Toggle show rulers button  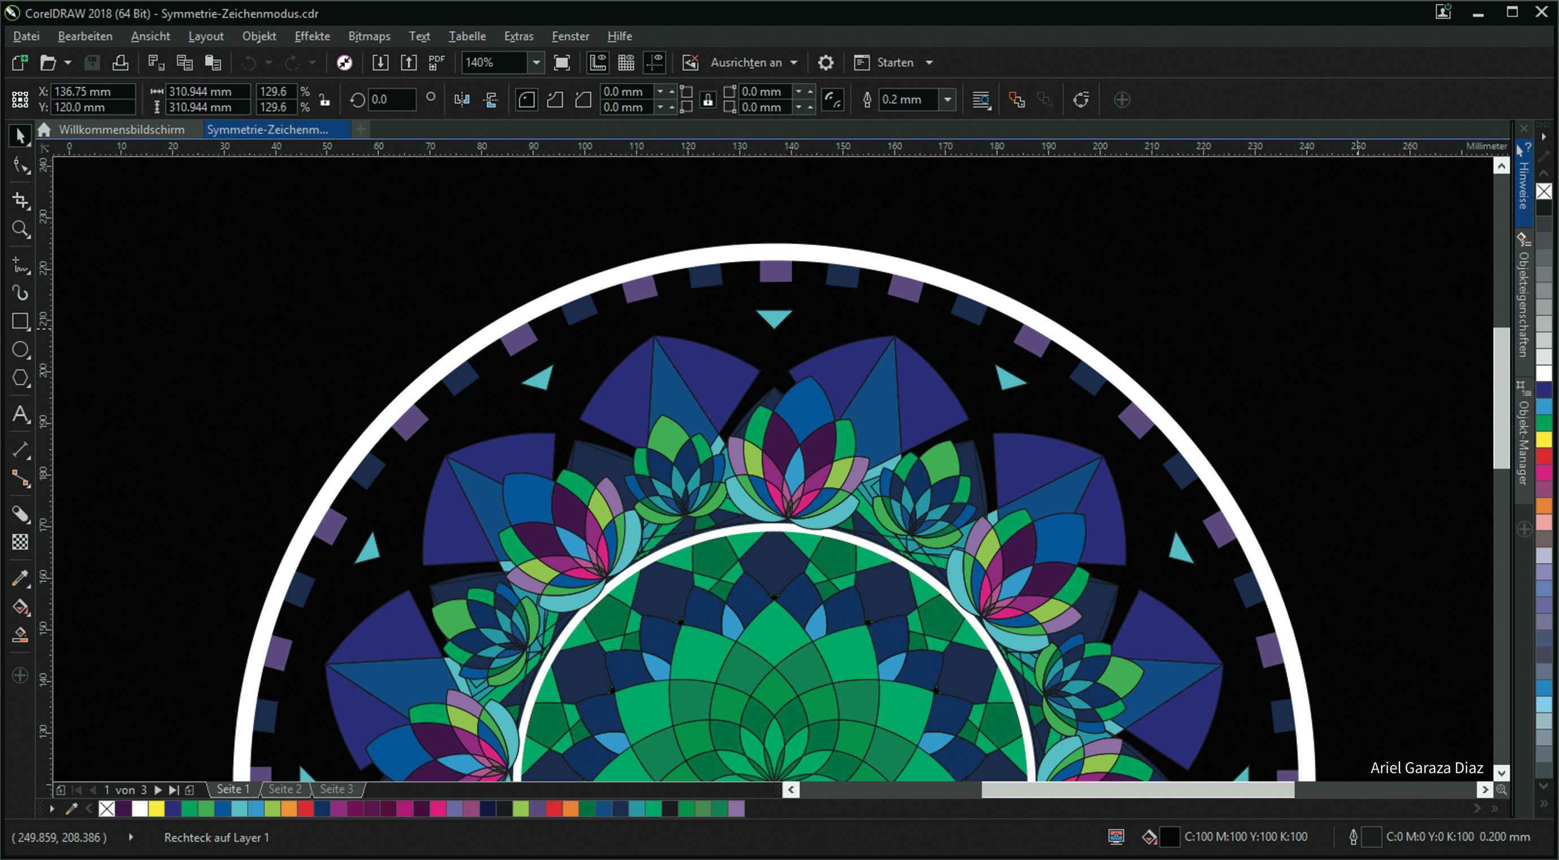tap(598, 62)
